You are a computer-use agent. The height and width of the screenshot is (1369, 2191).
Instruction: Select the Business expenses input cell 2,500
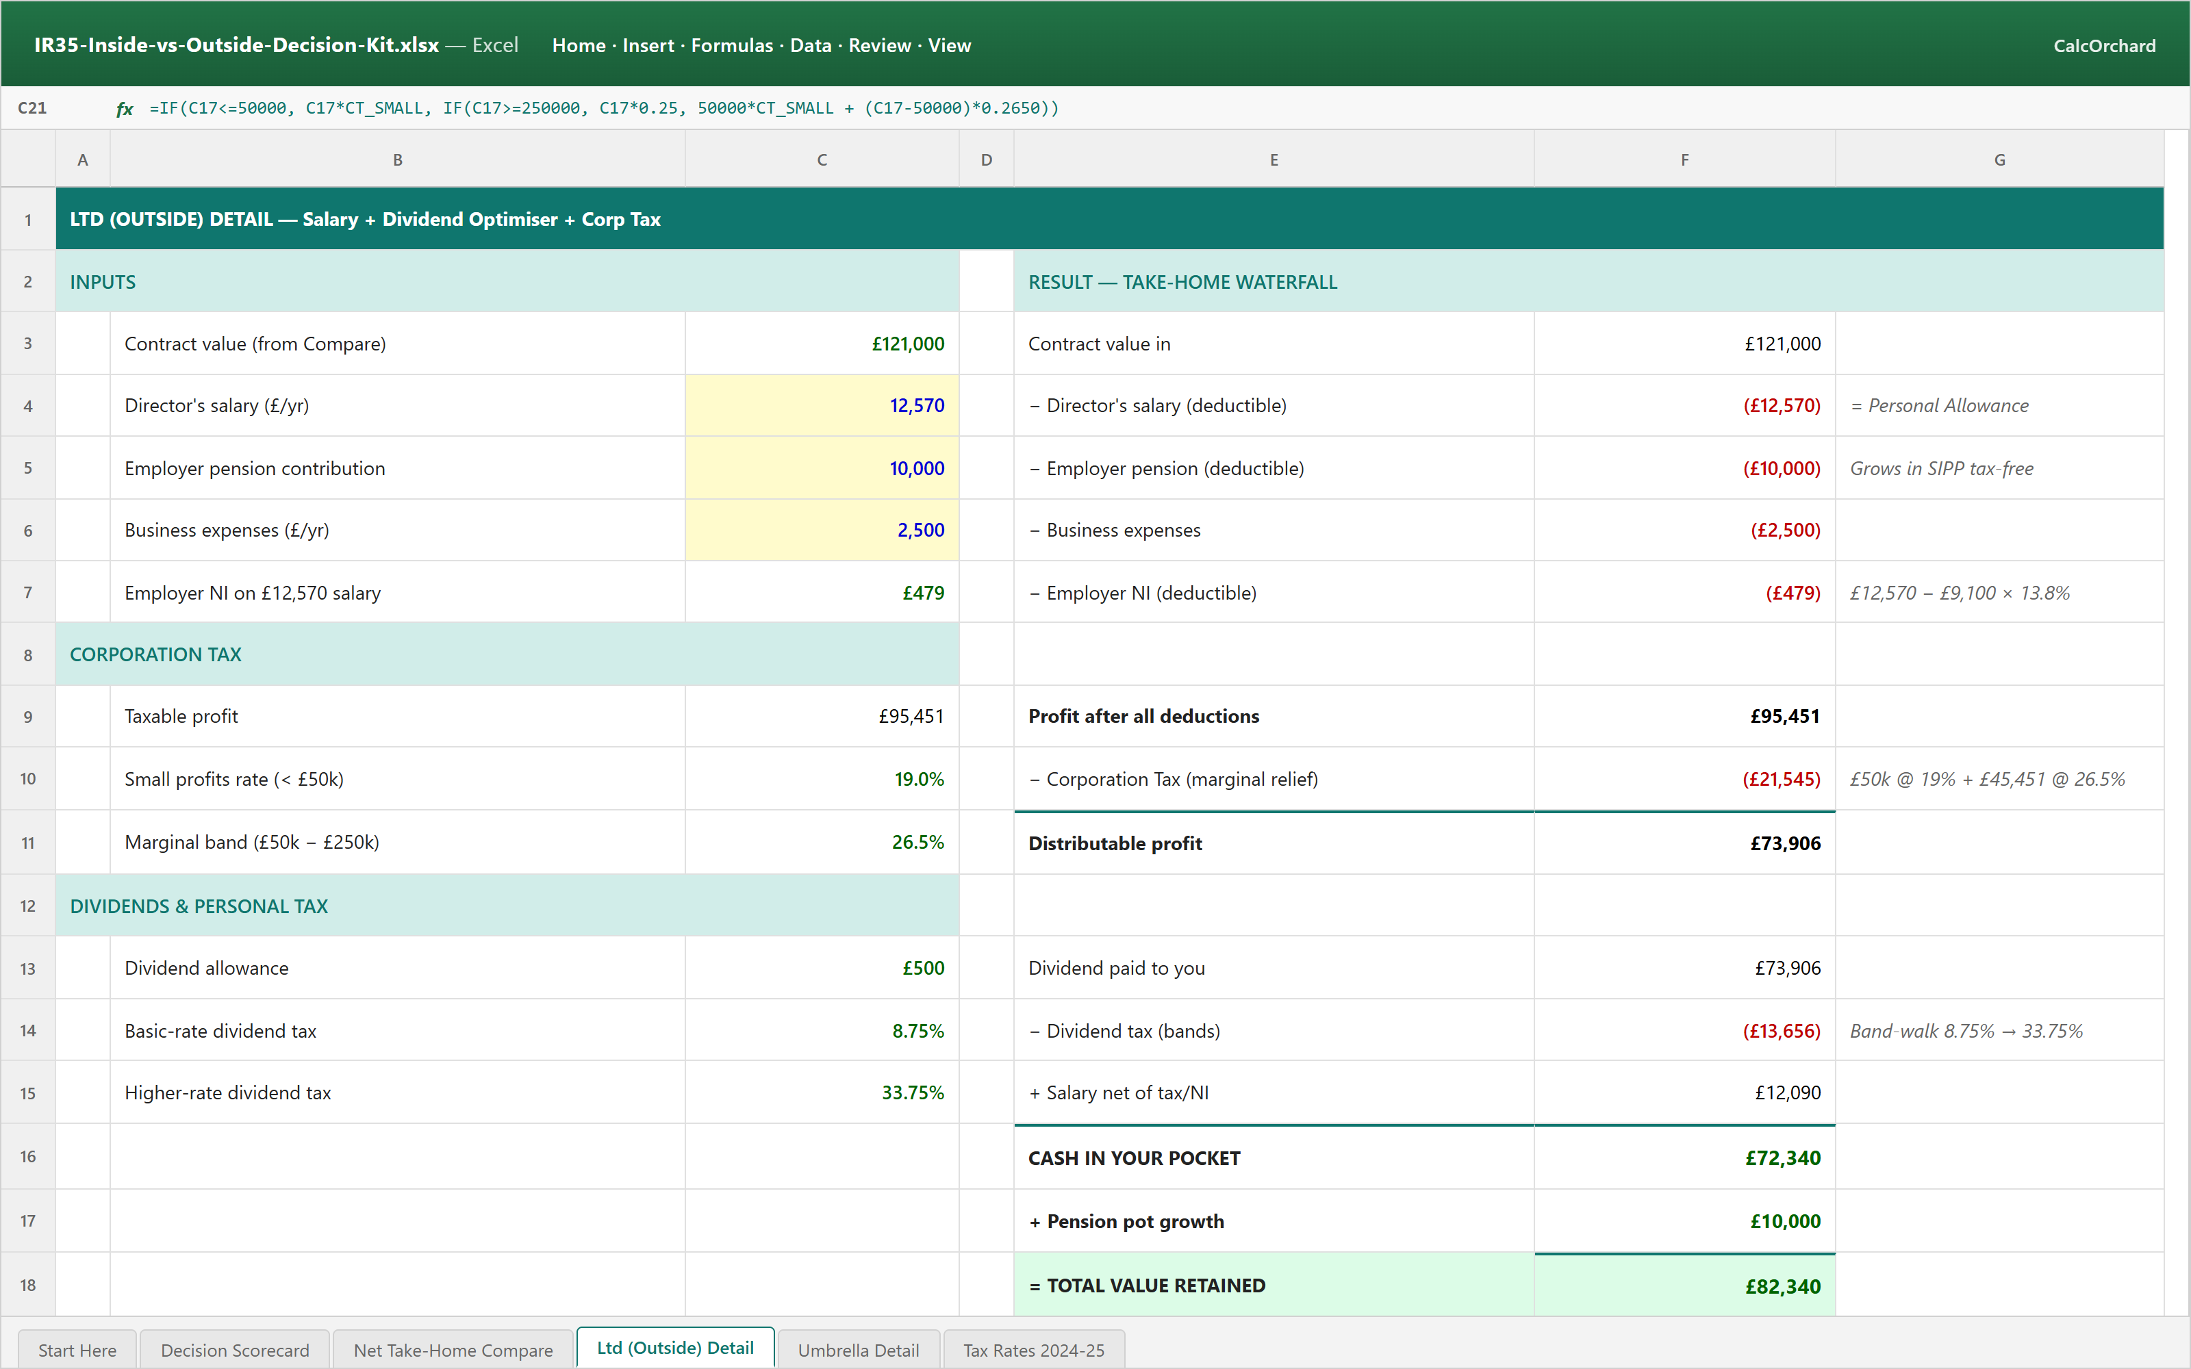pyautogui.click(x=821, y=530)
